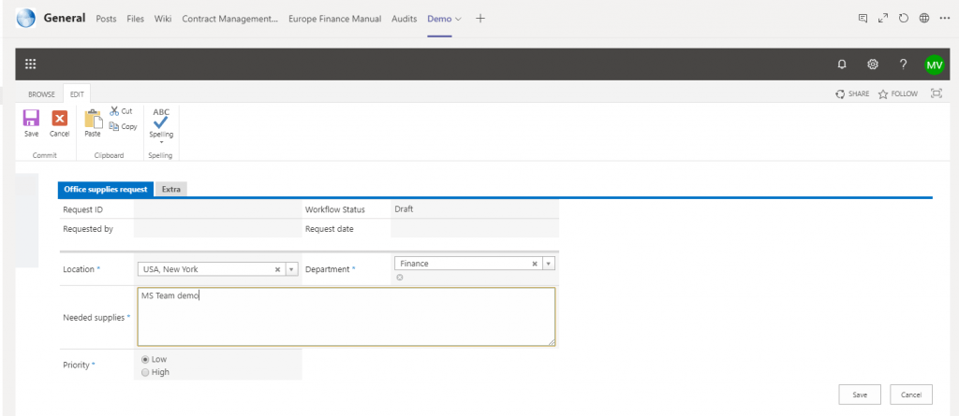Open the settings gear icon
Image resolution: width=959 pixels, height=416 pixels.
(x=873, y=65)
